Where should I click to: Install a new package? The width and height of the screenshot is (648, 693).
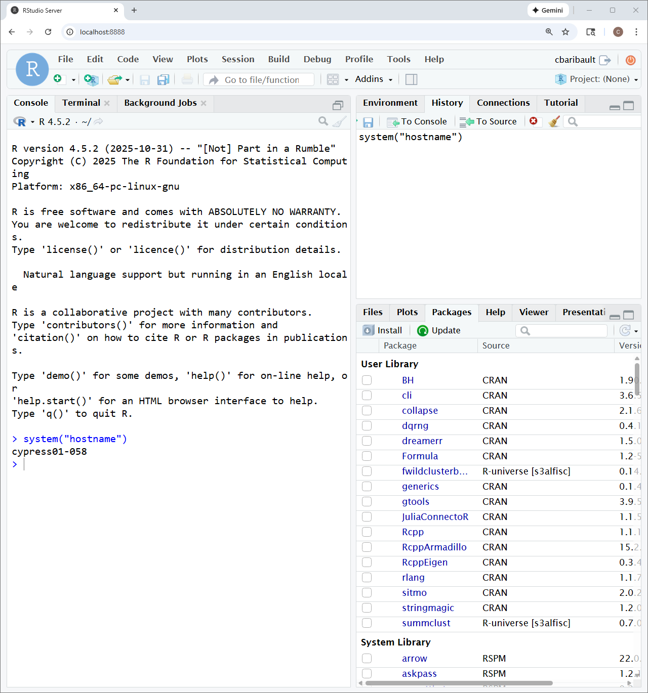[383, 330]
